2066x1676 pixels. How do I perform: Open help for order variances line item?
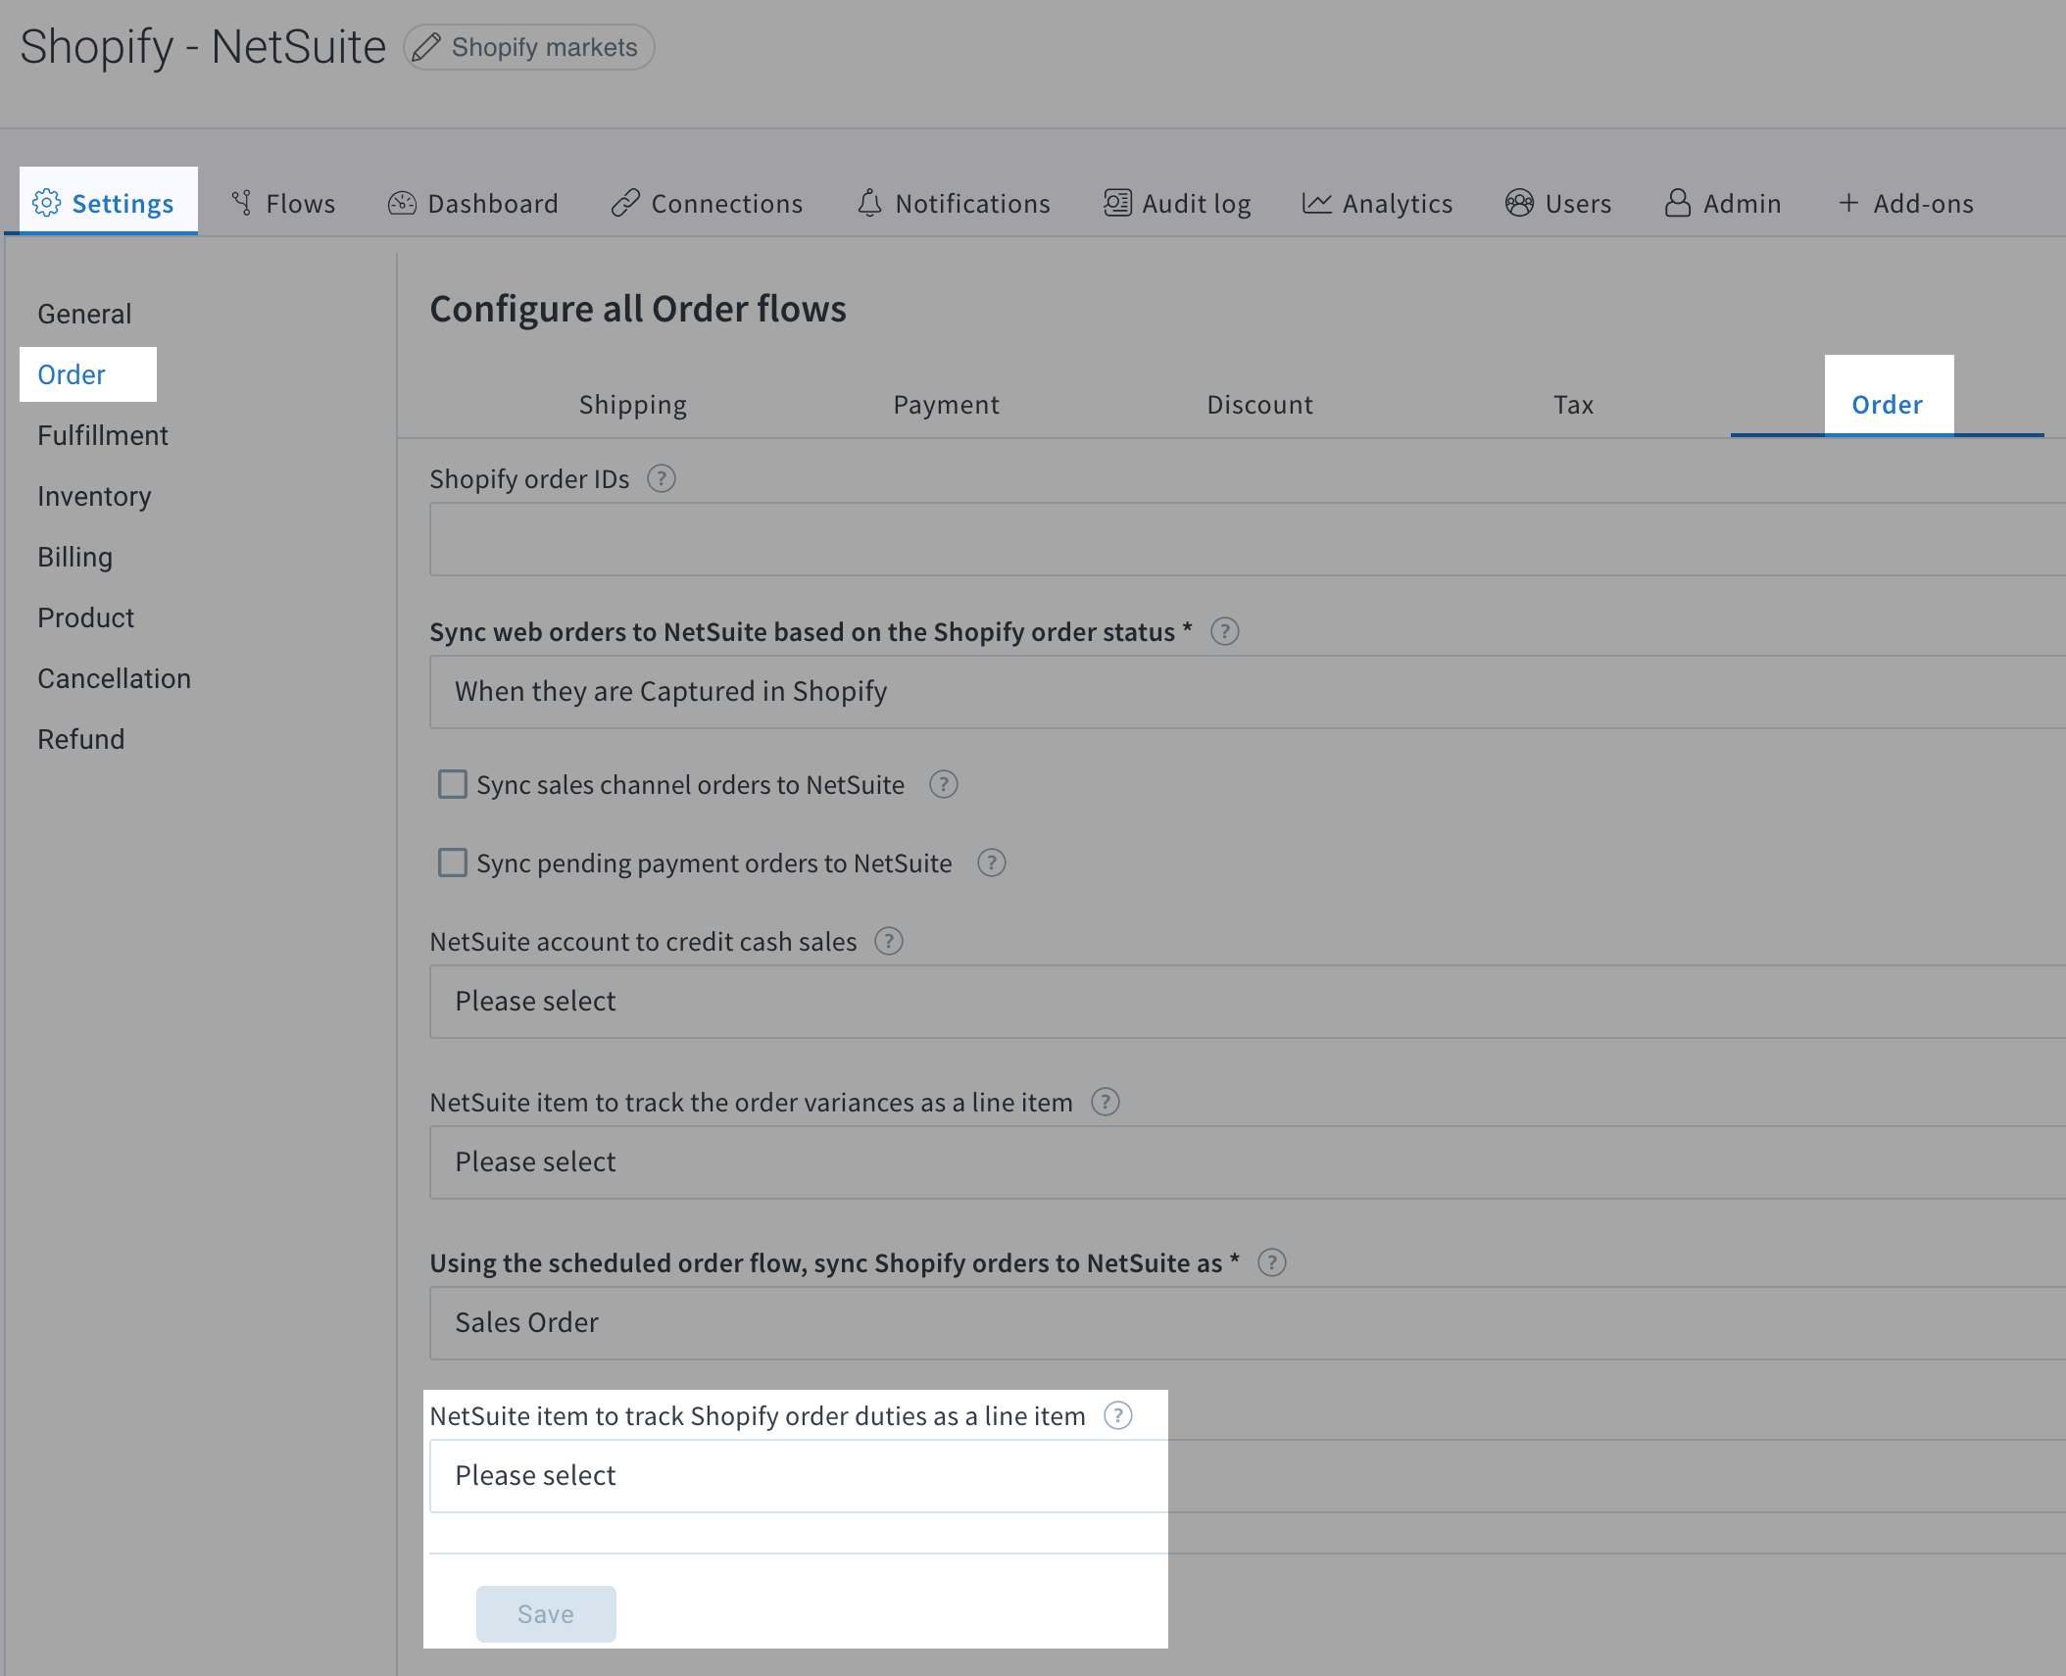tap(1106, 1102)
